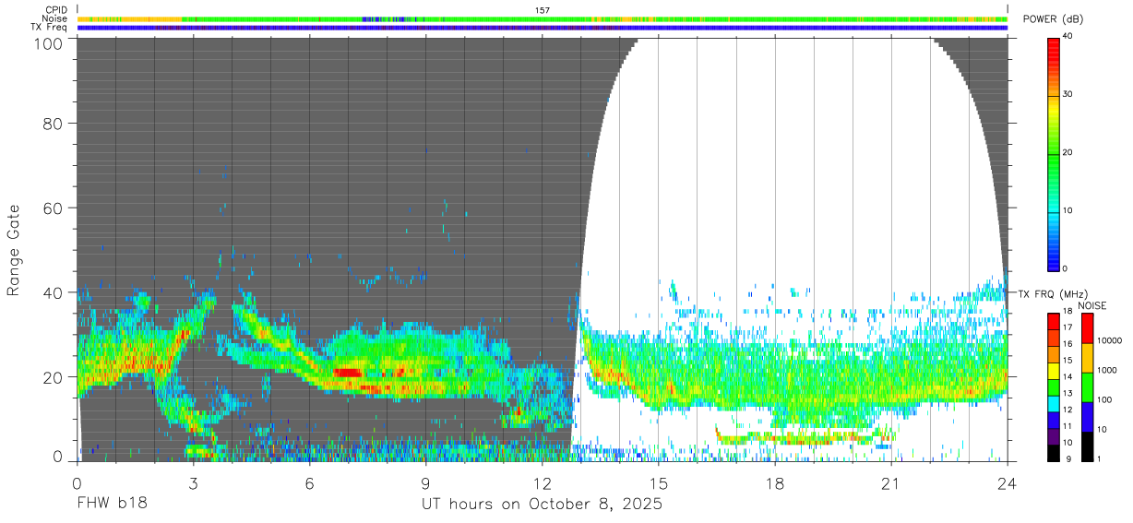Screen dimensions: 1133x523
Task: Click the range gate tick label 60
Action: tap(52, 208)
